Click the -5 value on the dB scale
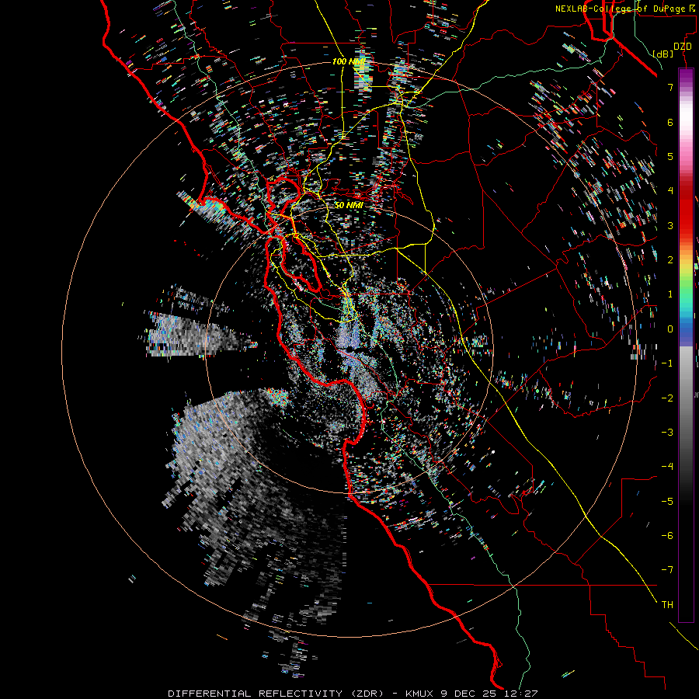The image size is (699, 699). [x=667, y=502]
